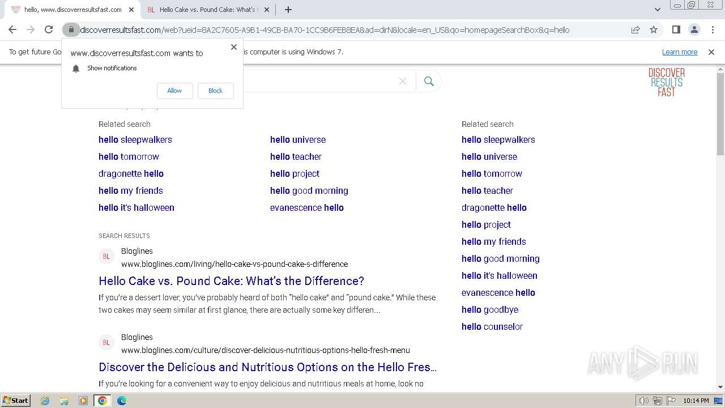Click the Bloglines icon of second result

(106, 343)
